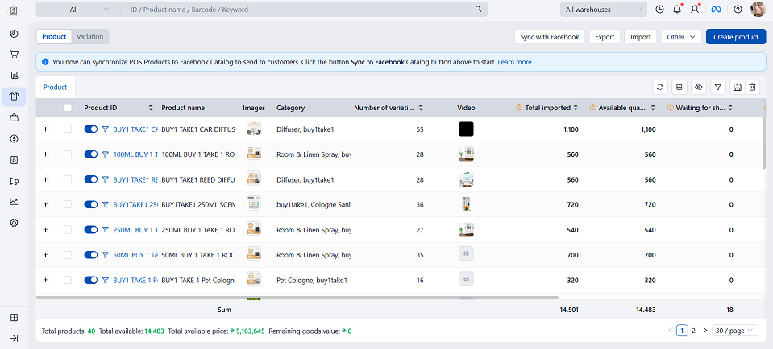Click the save icon in table toolbar

pos(737,87)
